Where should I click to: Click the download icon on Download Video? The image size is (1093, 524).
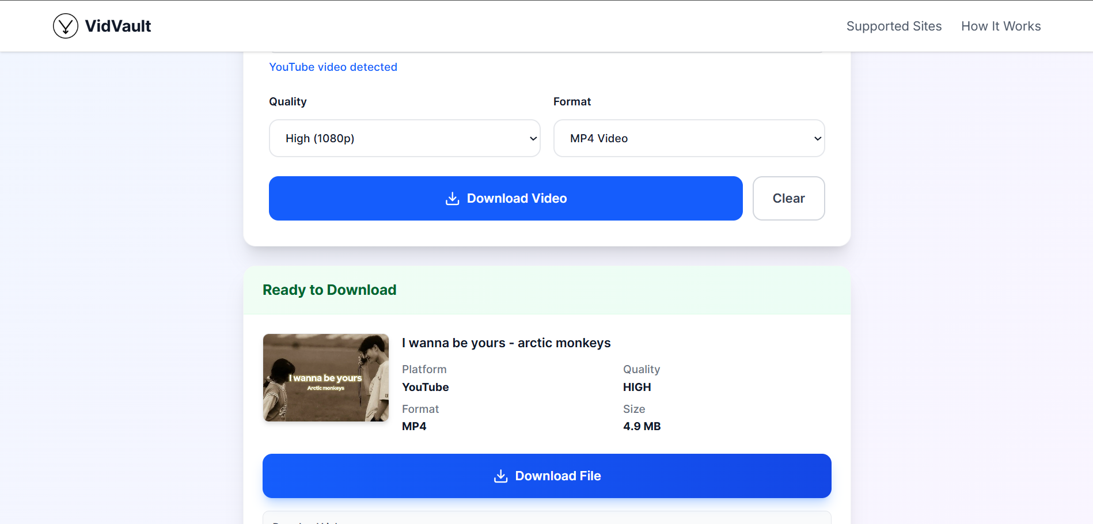click(x=453, y=199)
